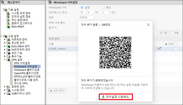
Task: Select the 실행 radio button
Action: (82, 8)
